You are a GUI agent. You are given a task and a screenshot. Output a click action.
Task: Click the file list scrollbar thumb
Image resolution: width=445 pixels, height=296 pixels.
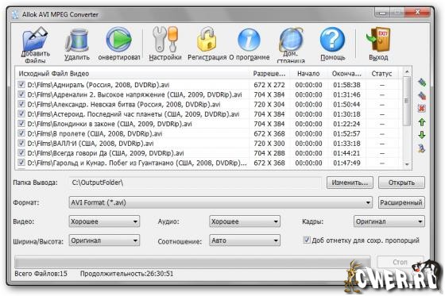(x=407, y=101)
